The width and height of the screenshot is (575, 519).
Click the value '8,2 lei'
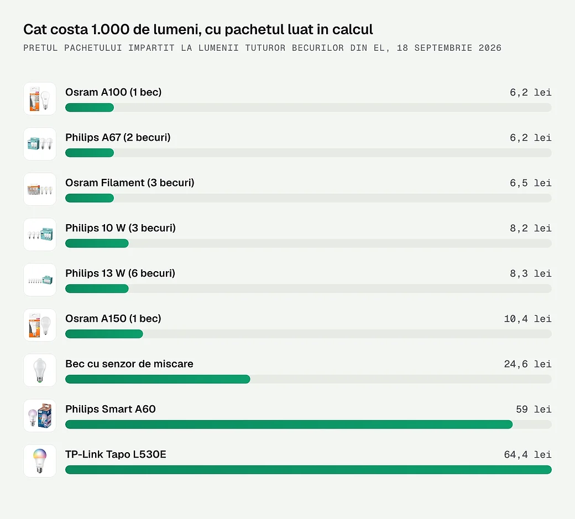(530, 229)
